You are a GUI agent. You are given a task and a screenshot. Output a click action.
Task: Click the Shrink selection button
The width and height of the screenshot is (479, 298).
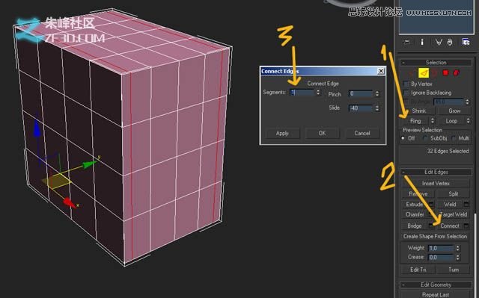pos(418,111)
